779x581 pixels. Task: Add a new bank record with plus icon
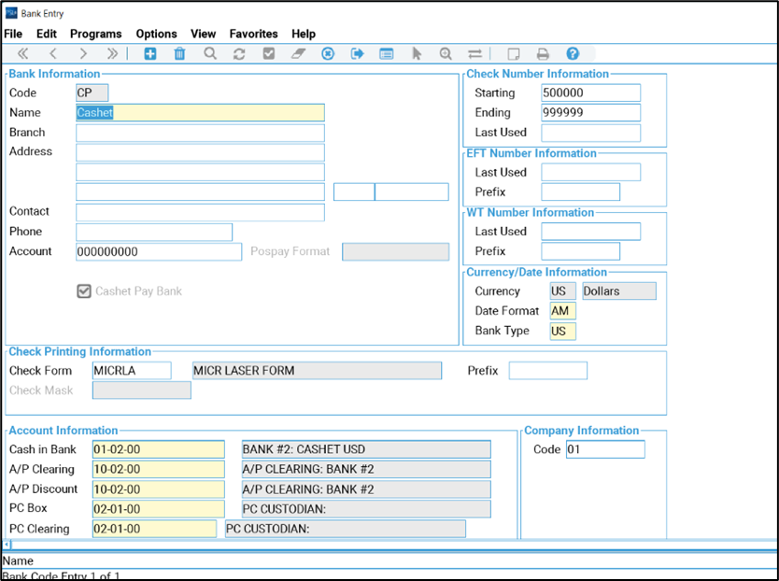150,53
